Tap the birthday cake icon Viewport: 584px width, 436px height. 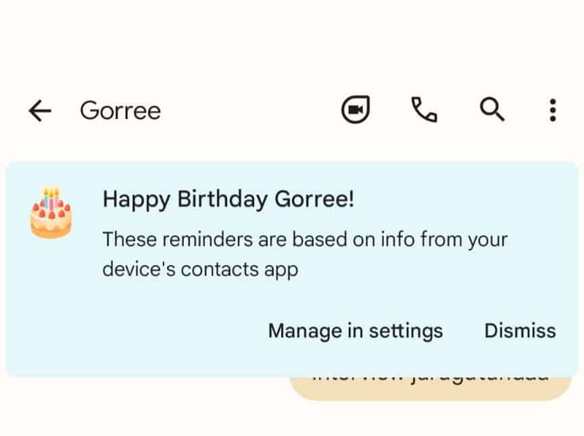pyautogui.click(x=51, y=213)
